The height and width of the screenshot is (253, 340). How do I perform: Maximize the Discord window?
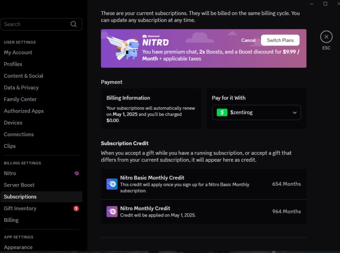[325, 4]
